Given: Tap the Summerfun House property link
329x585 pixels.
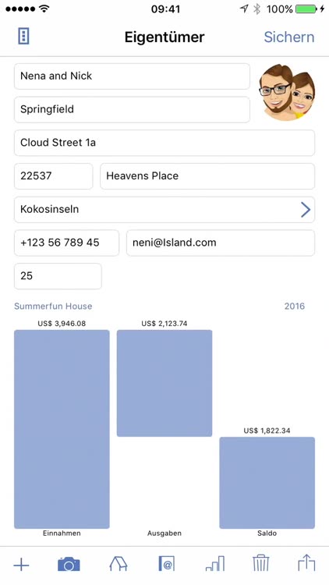Looking at the screenshot, I should pos(53,307).
